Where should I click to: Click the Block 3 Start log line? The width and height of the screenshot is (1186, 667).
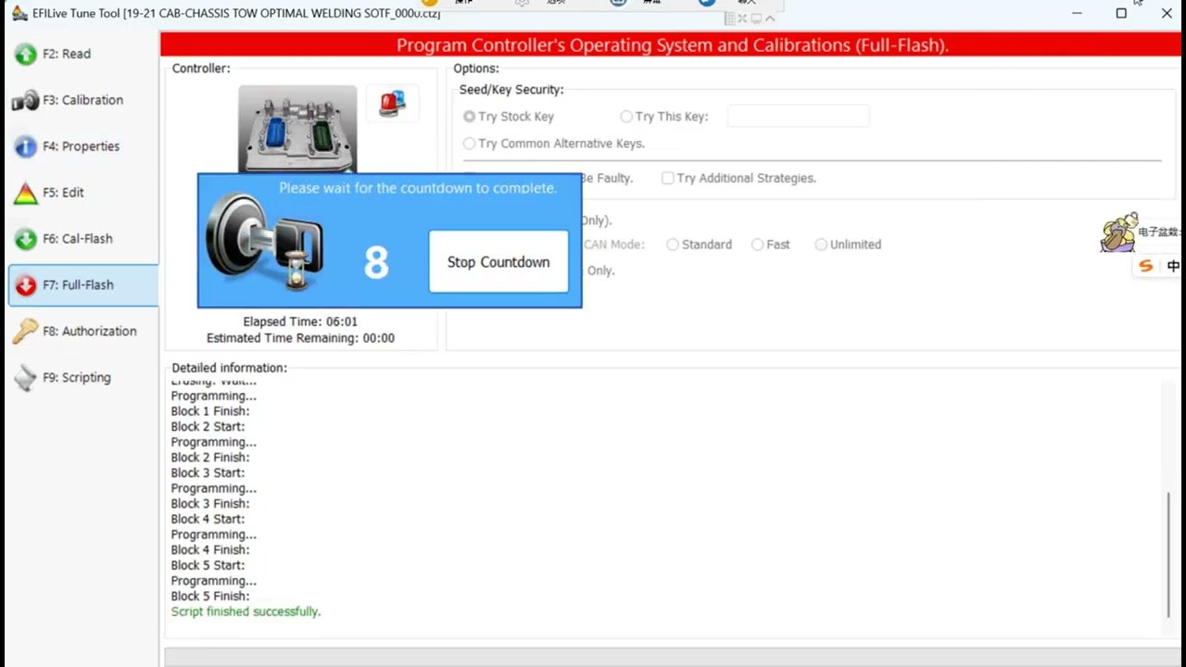[x=208, y=473]
